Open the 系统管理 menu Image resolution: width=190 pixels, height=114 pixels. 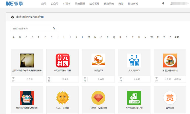click(x=80, y=4)
